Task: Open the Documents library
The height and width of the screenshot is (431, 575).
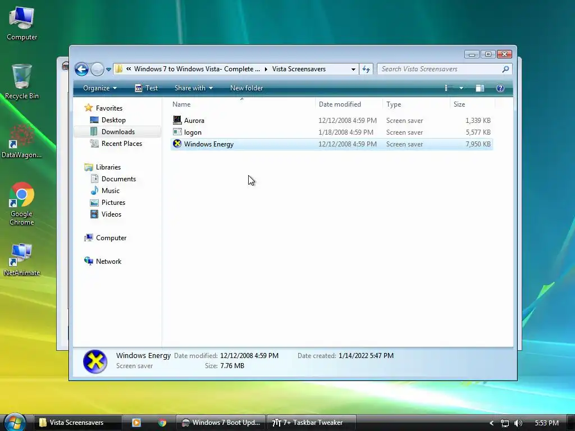Action: [118, 179]
